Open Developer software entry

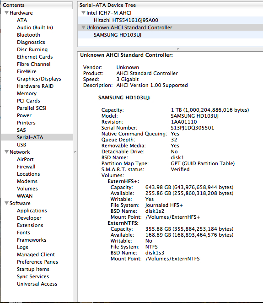click(29, 218)
